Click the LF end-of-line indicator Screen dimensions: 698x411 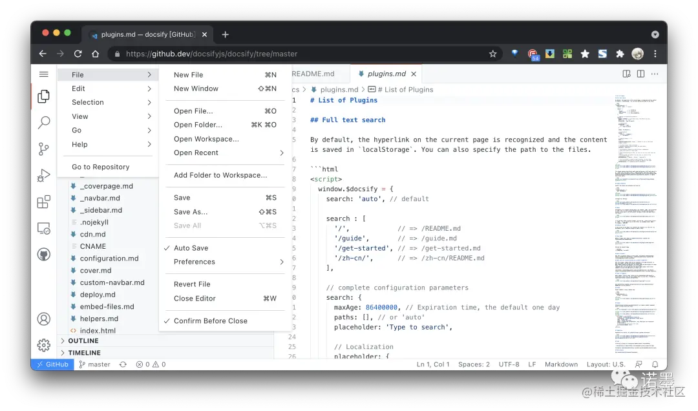pyautogui.click(x=532, y=364)
